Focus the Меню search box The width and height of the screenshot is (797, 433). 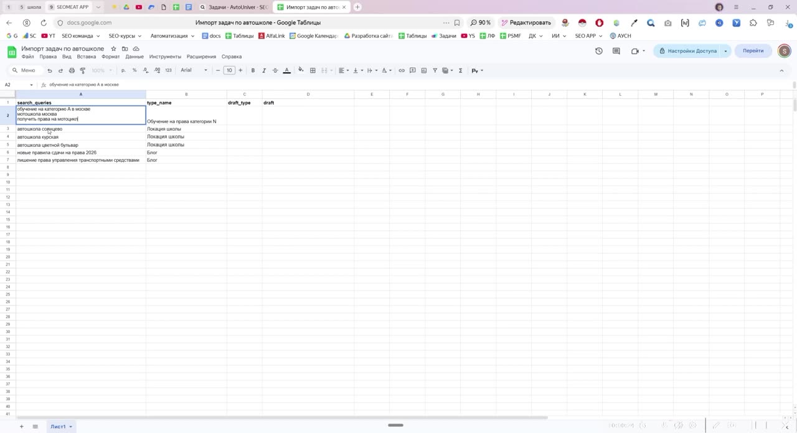point(25,70)
